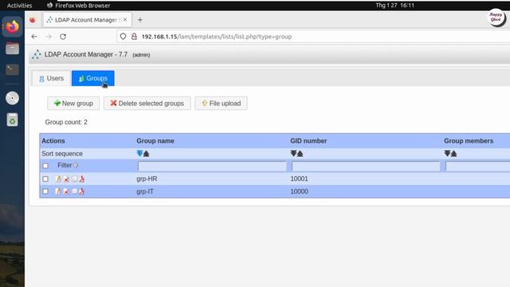Open a new browser tab
This screenshot has height=287, width=510.
(140, 20)
